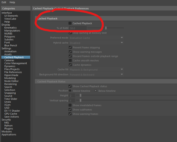Open Cache fill dropdown
This screenshot has width=177, height=142.
tap(96, 69)
